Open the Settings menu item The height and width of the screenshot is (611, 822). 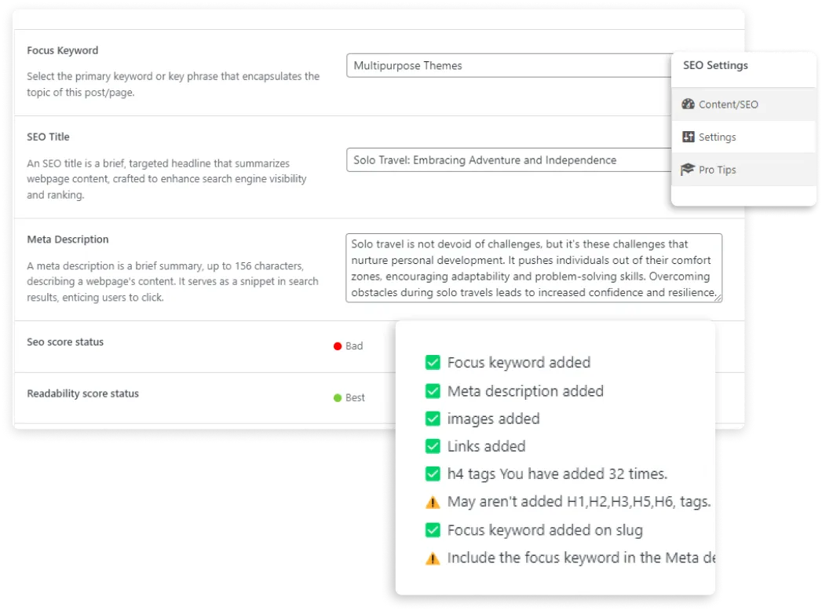[x=717, y=137]
